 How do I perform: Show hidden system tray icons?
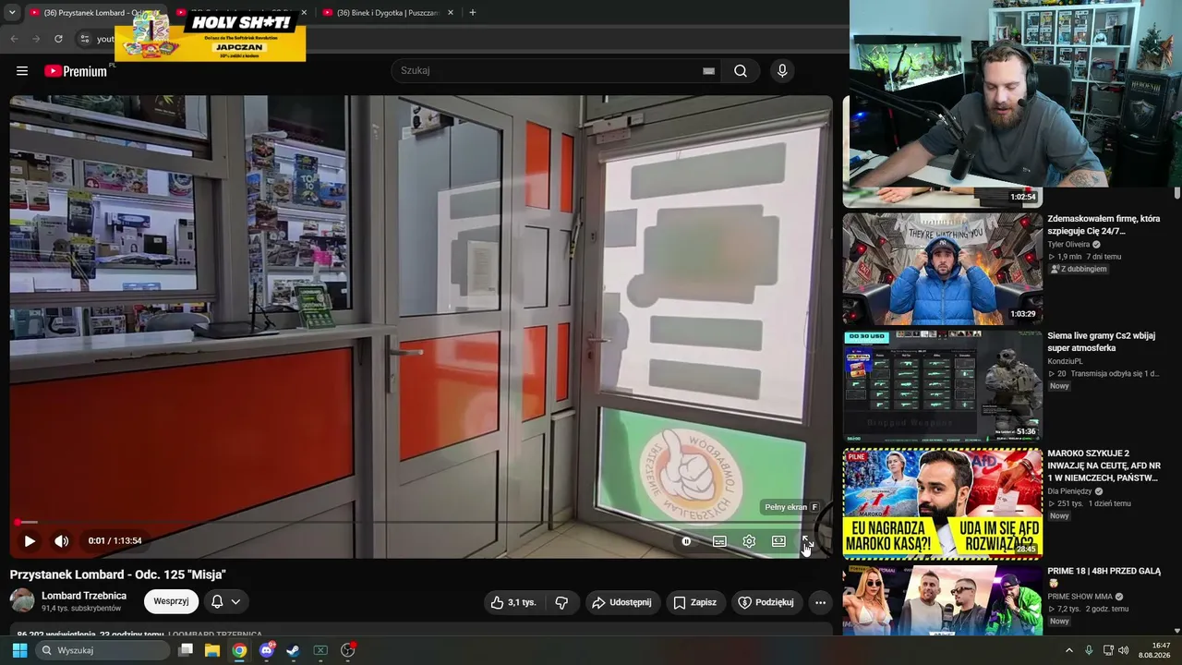pyautogui.click(x=1069, y=650)
